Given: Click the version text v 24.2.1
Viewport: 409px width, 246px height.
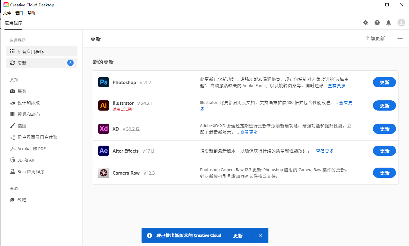Looking at the screenshot, I should click(145, 103).
